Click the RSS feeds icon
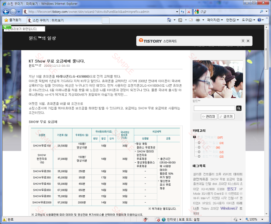 [180, 20]
